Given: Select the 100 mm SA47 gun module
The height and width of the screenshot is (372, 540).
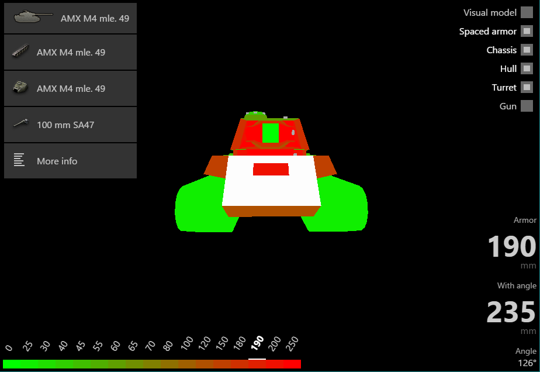Looking at the screenshot, I should tap(70, 125).
